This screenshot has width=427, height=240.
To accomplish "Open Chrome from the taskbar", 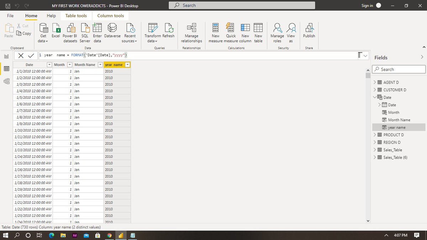I will click(x=109, y=235).
